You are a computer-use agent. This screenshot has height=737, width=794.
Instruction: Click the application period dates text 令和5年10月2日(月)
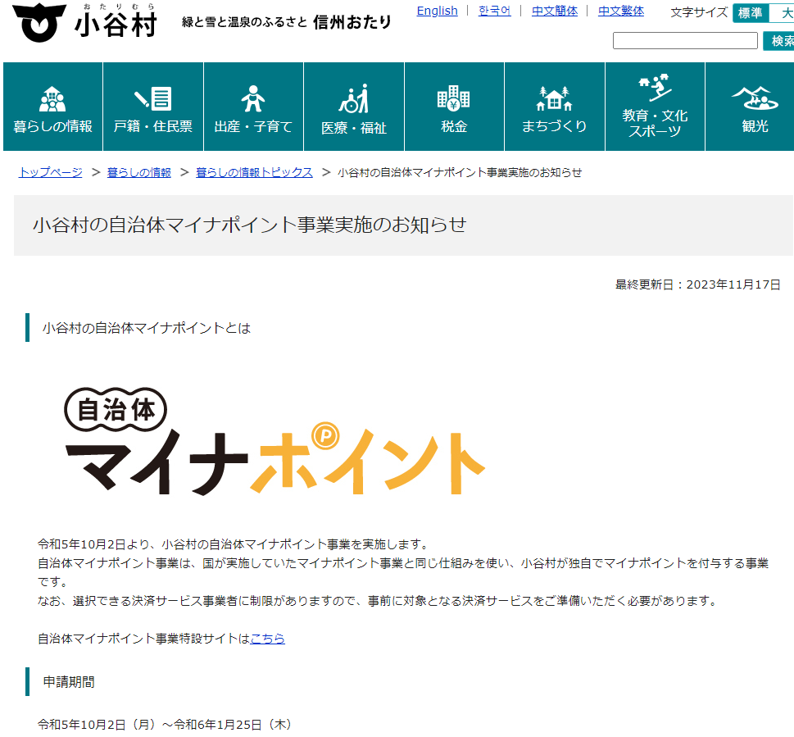[96, 725]
